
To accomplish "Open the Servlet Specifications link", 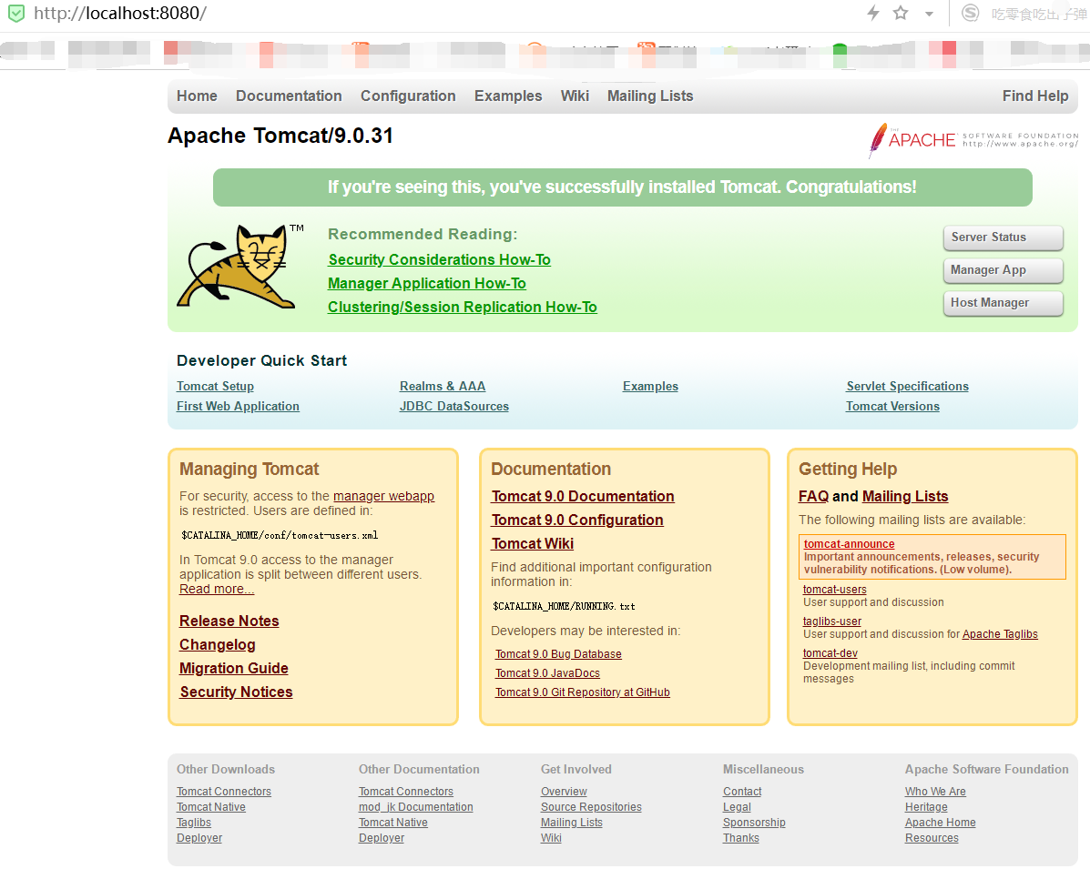I will pos(907,386).
